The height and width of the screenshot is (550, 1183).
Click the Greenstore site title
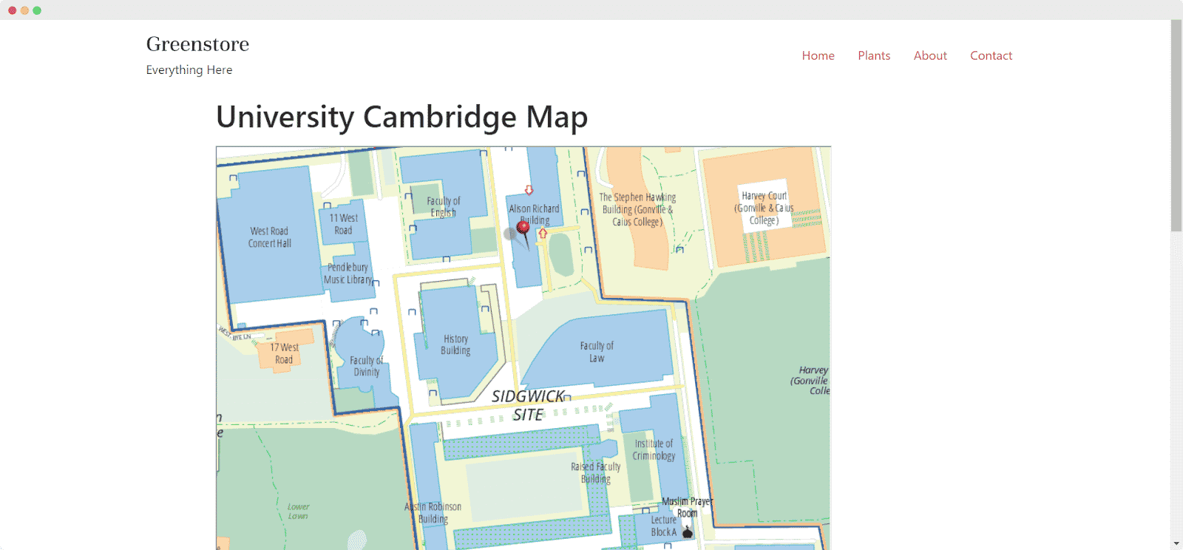(197, 44)
